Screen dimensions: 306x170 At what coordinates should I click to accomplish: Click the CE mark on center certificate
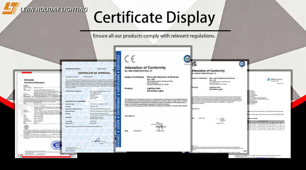point(130,59)
